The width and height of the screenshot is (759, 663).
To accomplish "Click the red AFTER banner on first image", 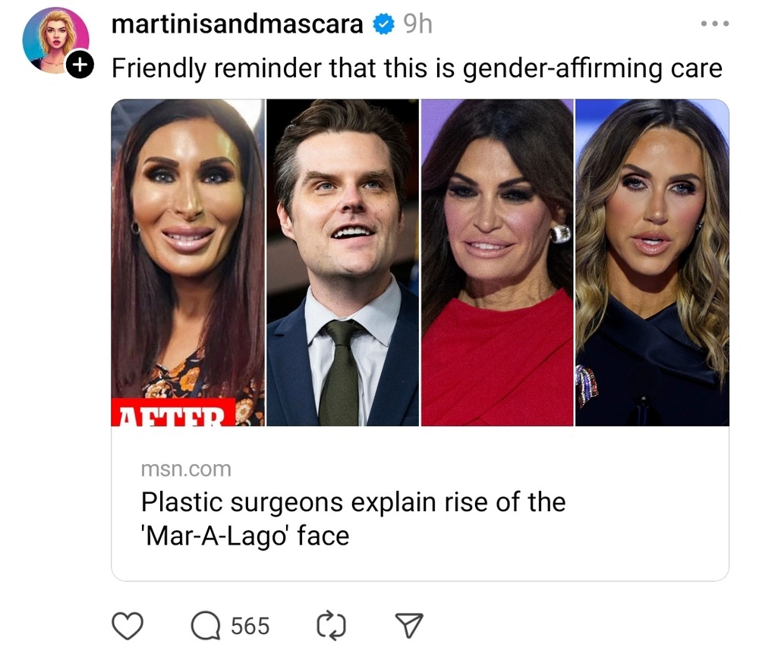I will pyautogui.click(x=173, y=412).
